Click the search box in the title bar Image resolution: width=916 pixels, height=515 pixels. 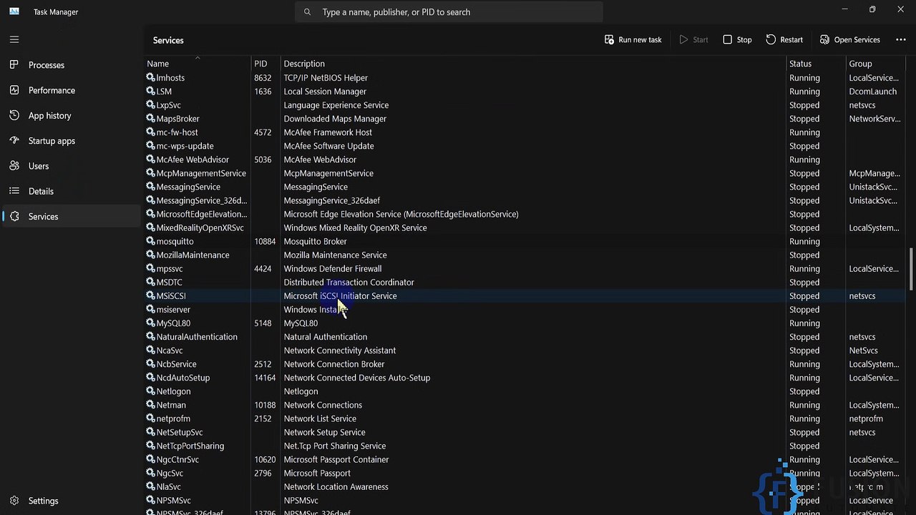pyautogui.click(x=449, y=12)
